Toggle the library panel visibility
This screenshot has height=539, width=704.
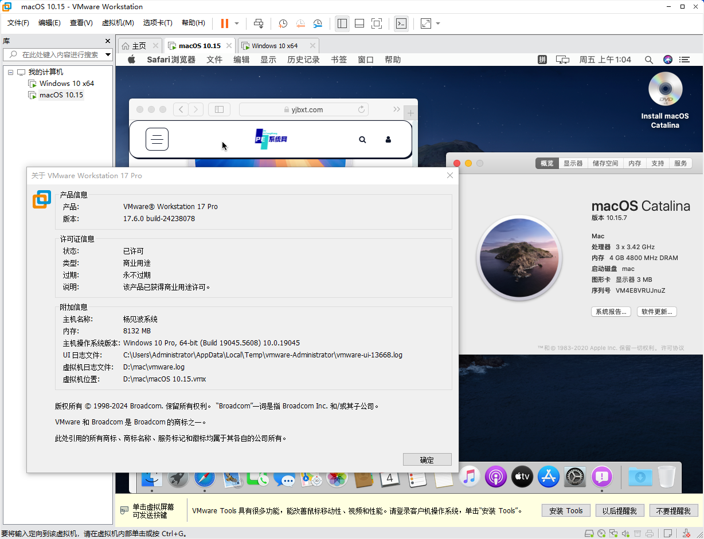pyautogui.click(x=342, y=23)
